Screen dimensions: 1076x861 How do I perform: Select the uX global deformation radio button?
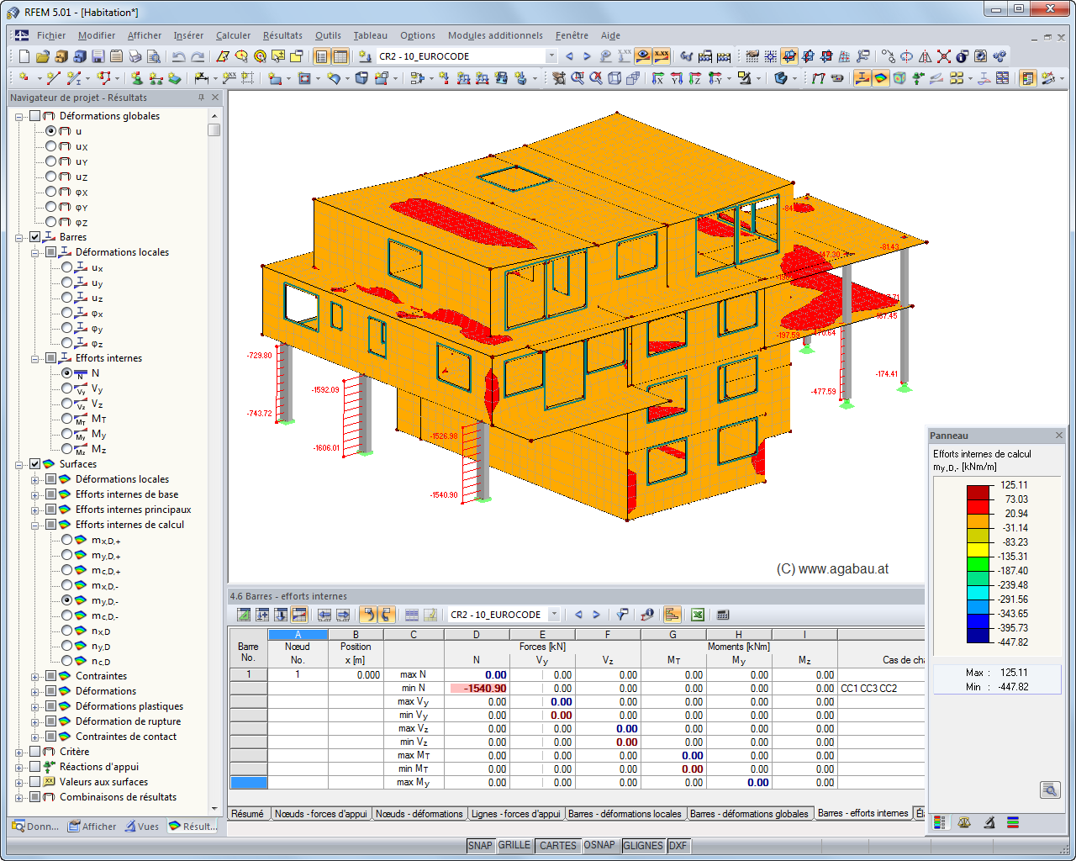pyautogui.click(x=51, y=146)
